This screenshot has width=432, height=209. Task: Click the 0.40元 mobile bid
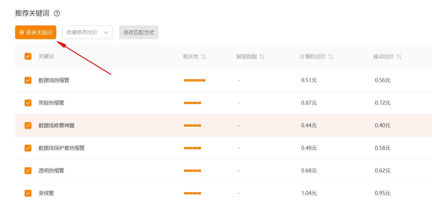pos(383,126)
